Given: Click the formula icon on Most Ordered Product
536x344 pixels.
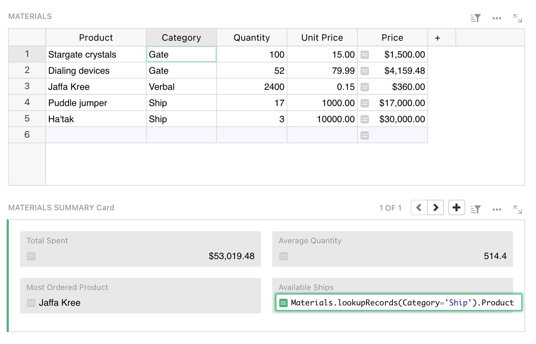Looking at the screenshot, I should click(31, 303).
